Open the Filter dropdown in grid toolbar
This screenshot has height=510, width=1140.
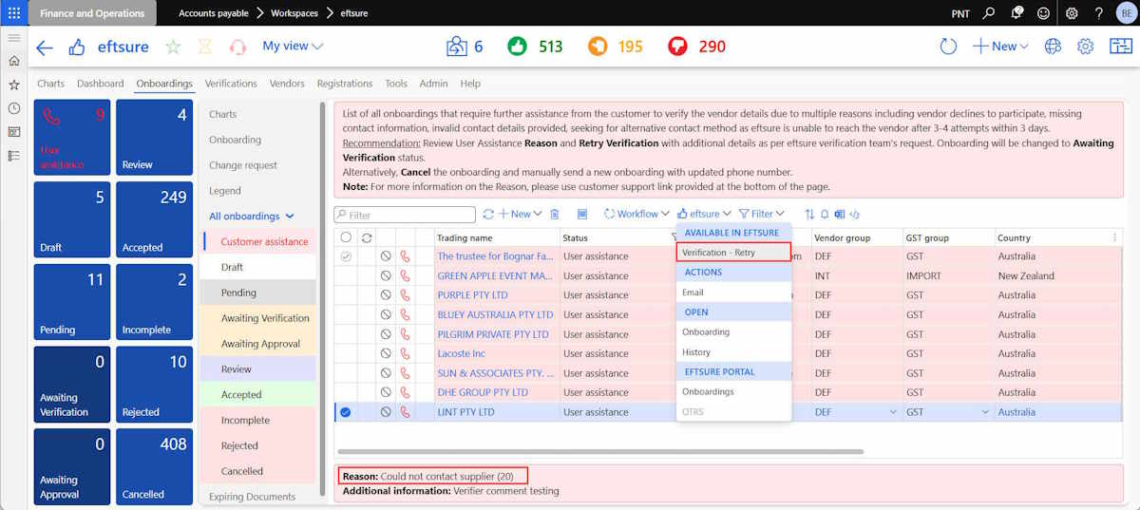(x=762, y=215)
